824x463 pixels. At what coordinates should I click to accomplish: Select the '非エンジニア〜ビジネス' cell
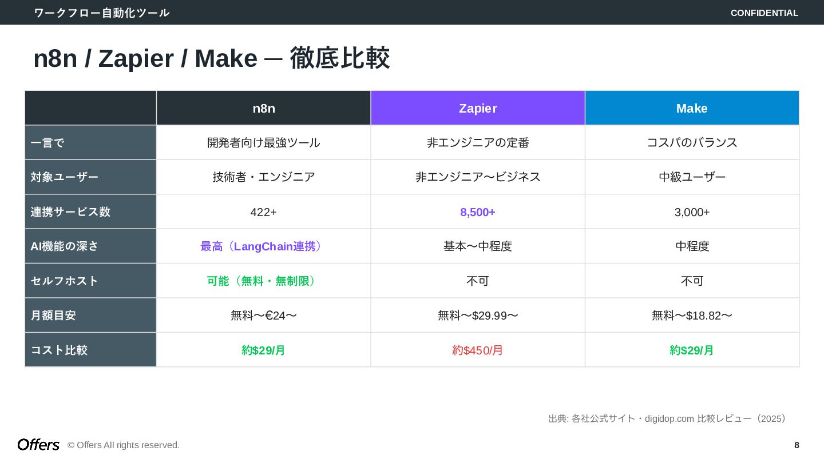(x=478, y=177)
